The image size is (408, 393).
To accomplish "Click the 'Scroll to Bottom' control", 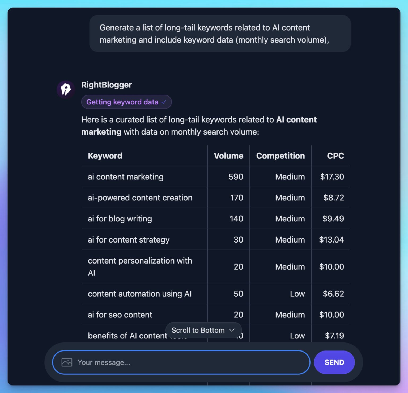I will [x=198, y=330].
